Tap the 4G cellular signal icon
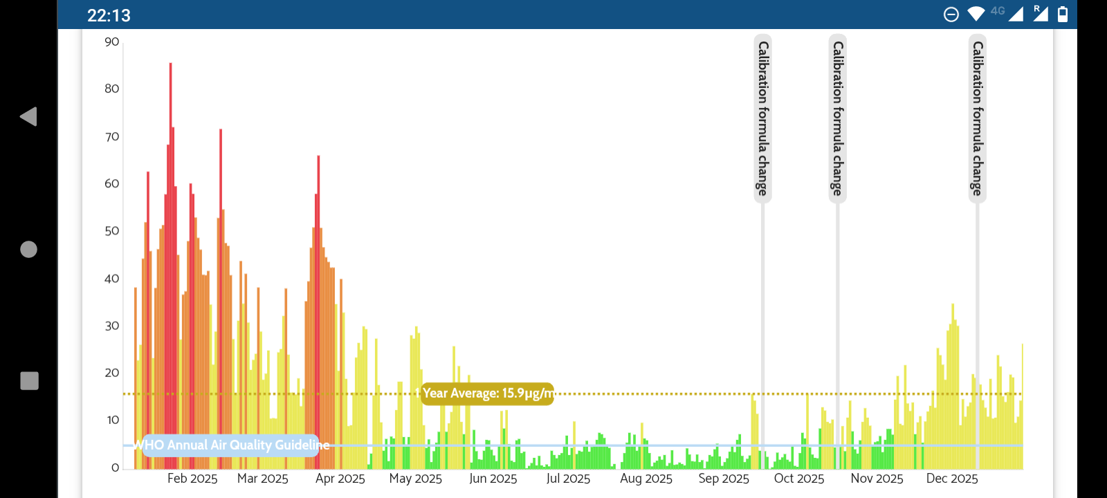 click(x=1009, y=14)
